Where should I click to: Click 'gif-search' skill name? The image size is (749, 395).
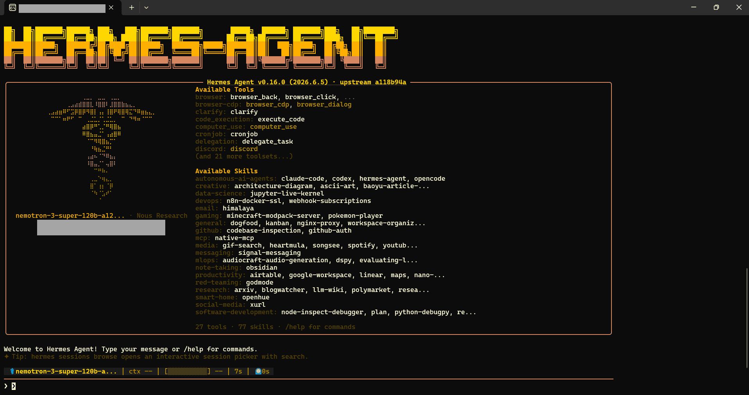242,245
